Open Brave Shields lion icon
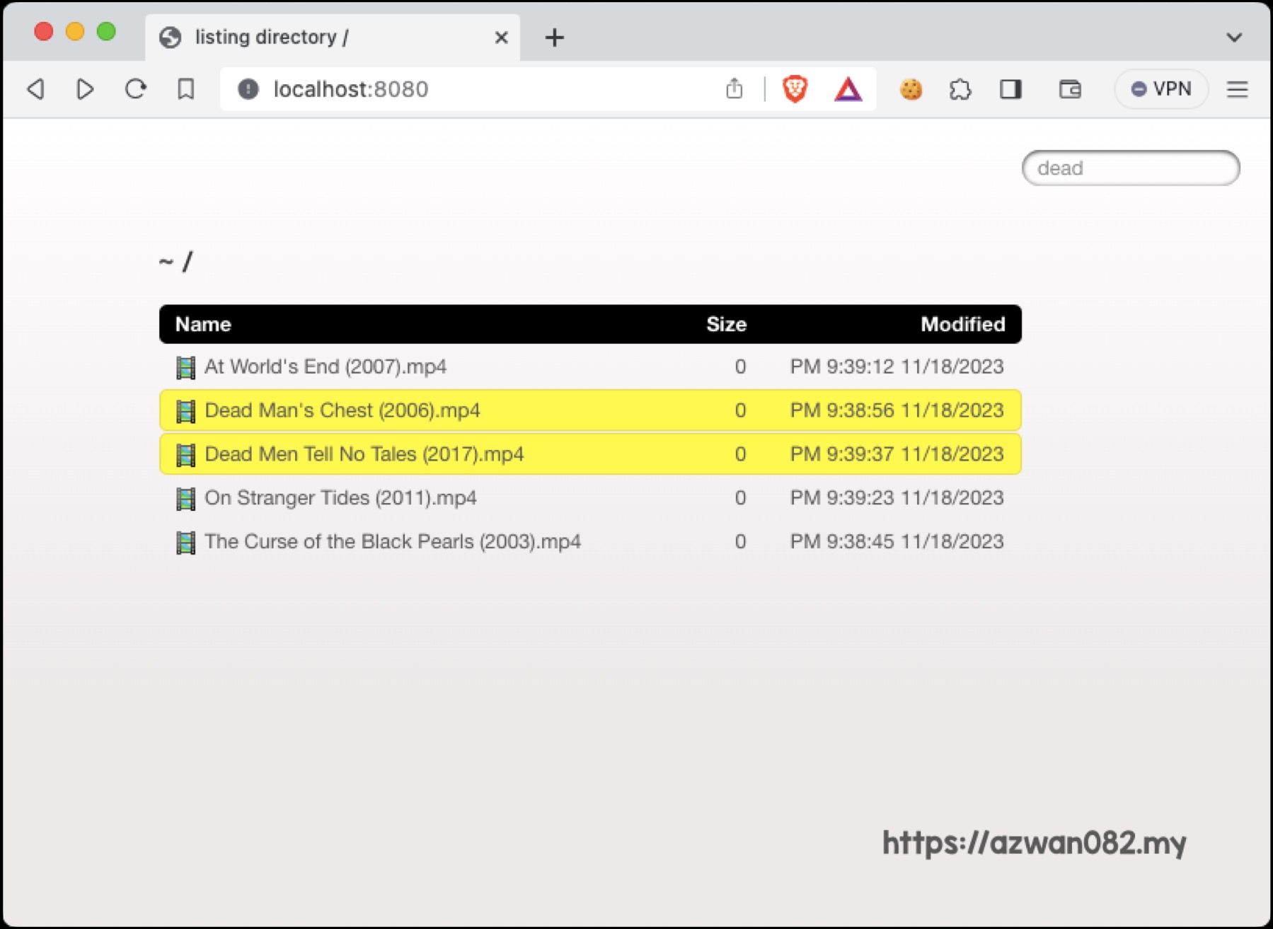1273x929 pixels. tap(795, 89)
